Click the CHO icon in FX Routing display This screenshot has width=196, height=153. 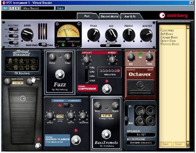[x=22, y=67]
